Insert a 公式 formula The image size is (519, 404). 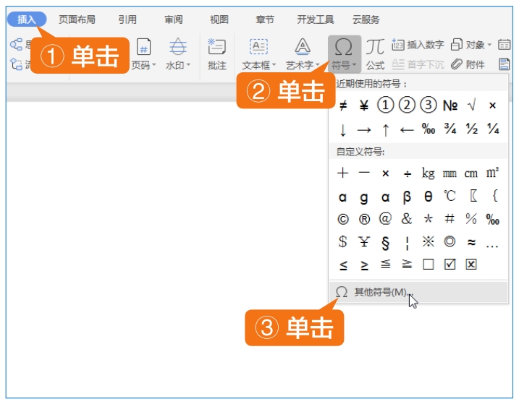click(375, 54)
